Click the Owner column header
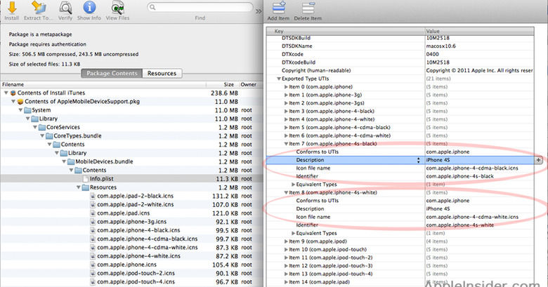The height and width of the screenshot is (287, 548). pos(251,84)
